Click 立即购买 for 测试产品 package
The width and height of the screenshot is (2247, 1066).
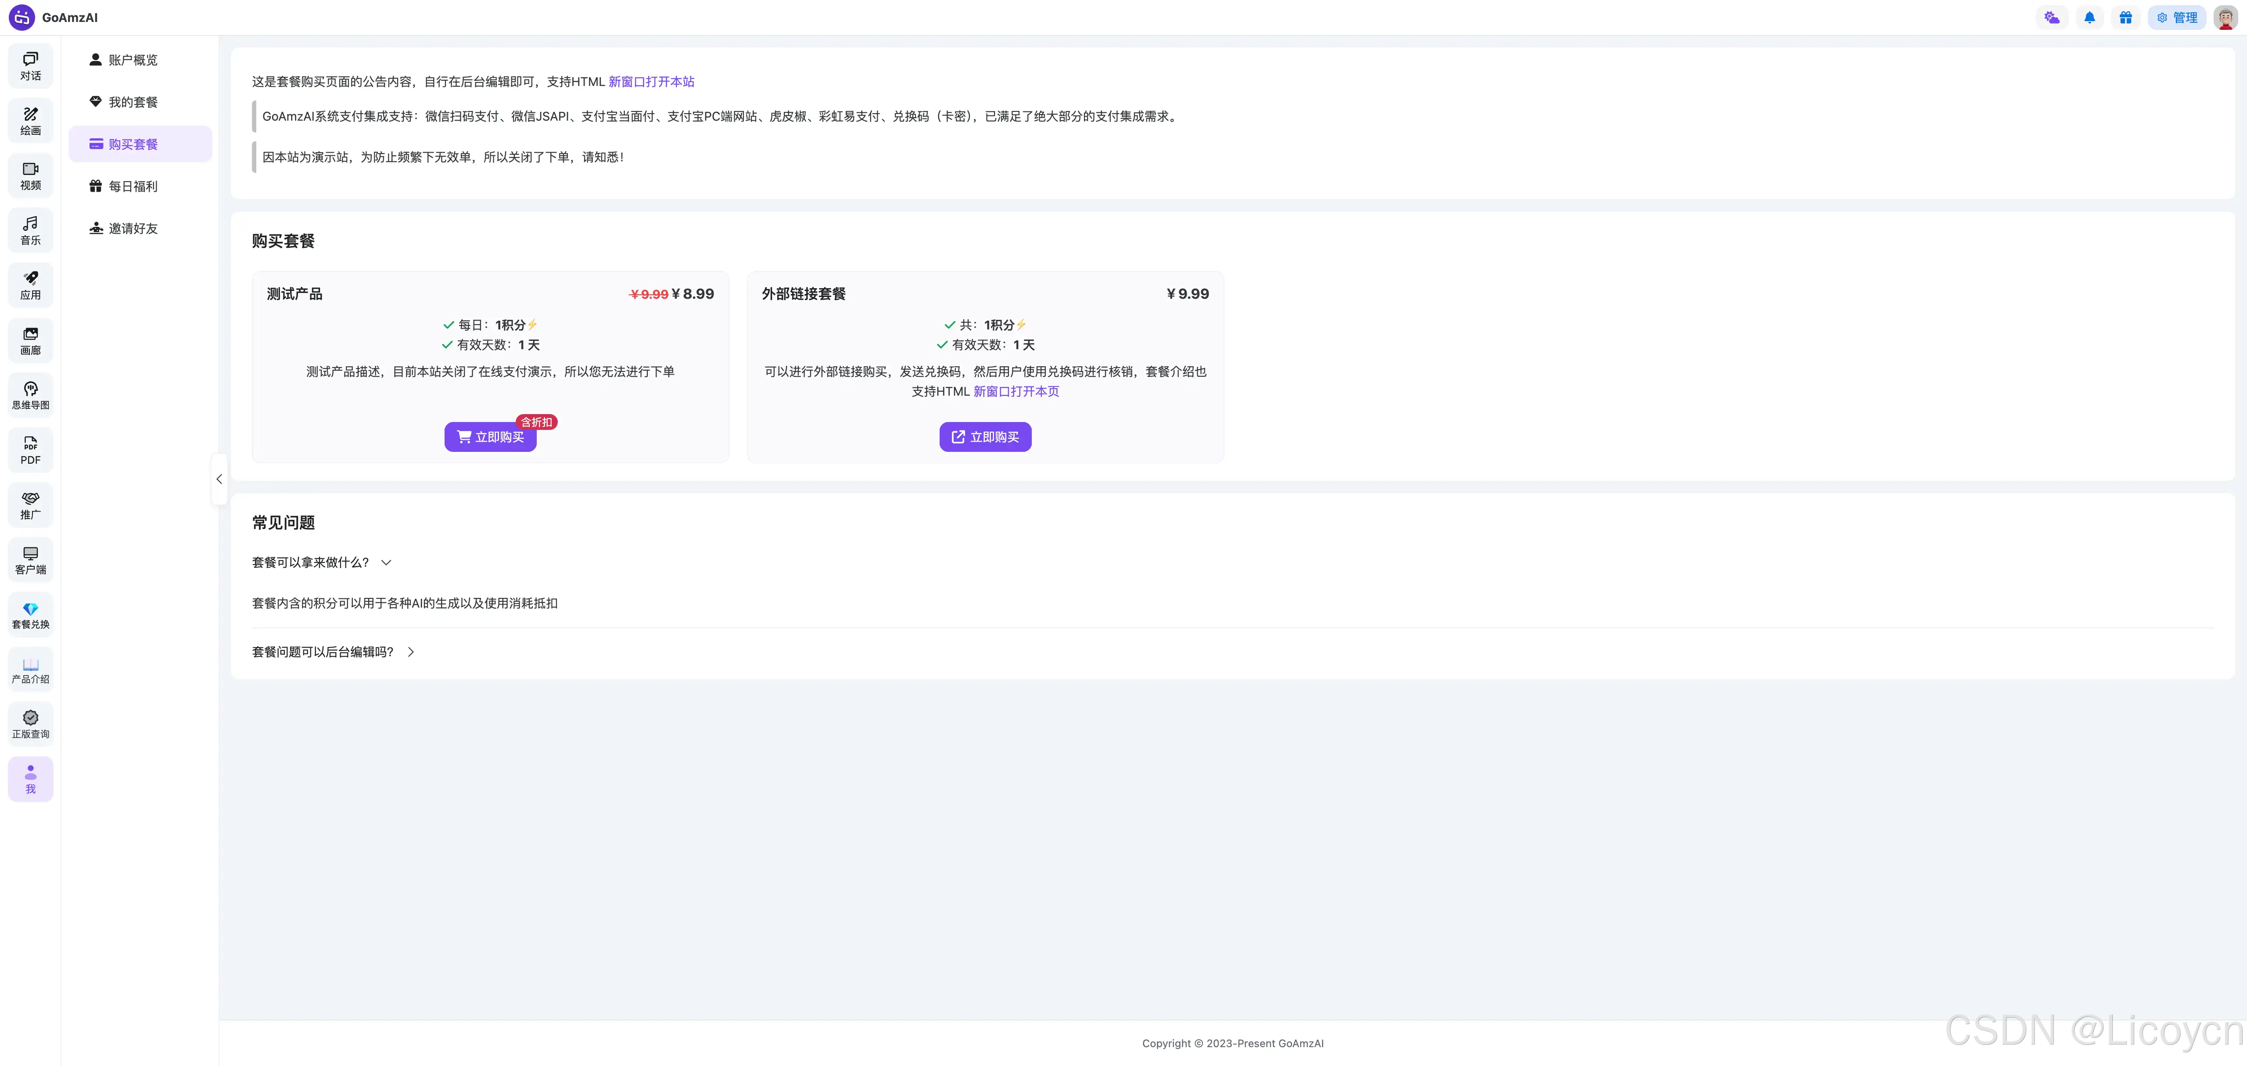(x=490, y=436)
